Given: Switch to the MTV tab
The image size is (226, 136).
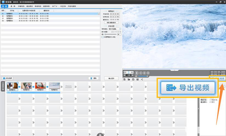Looking at the screenshot, I should click(55, 6).
